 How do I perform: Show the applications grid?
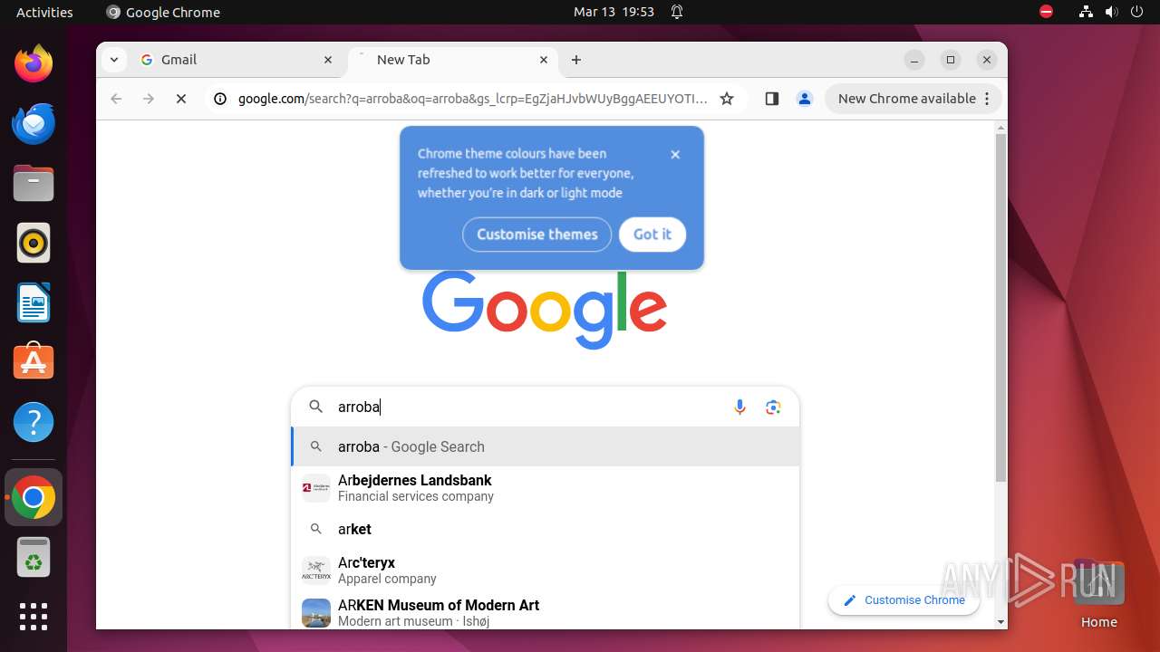coord(34,617)
